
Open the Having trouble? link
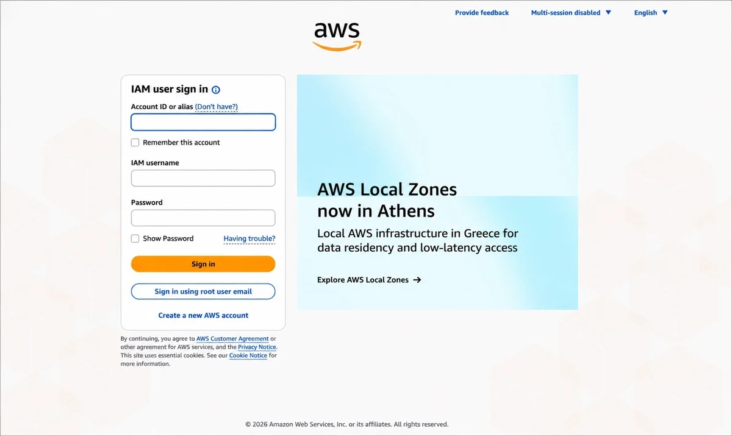click(249, 238)
